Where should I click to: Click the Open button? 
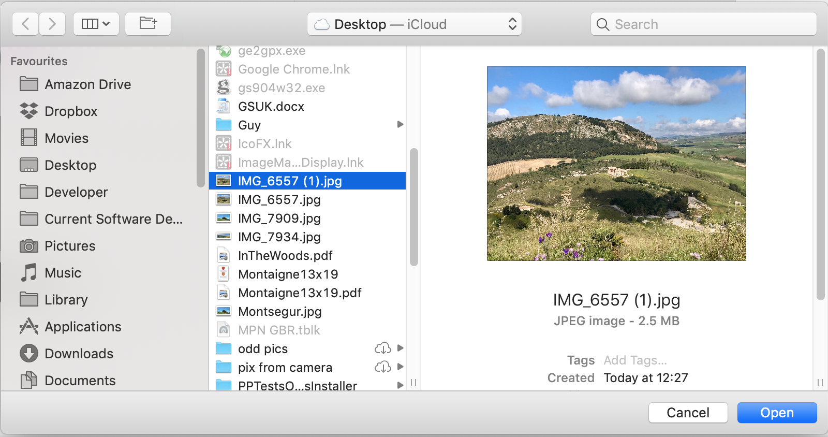click(x=777, y=413)
